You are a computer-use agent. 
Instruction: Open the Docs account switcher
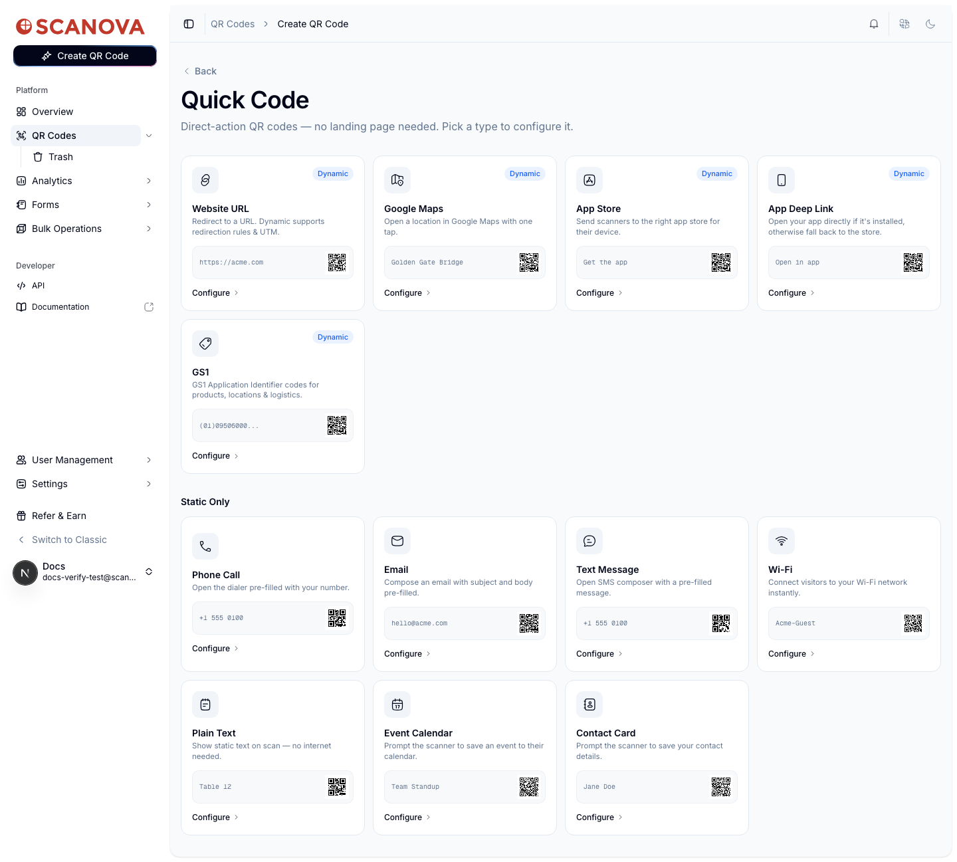tap(85, 572)
